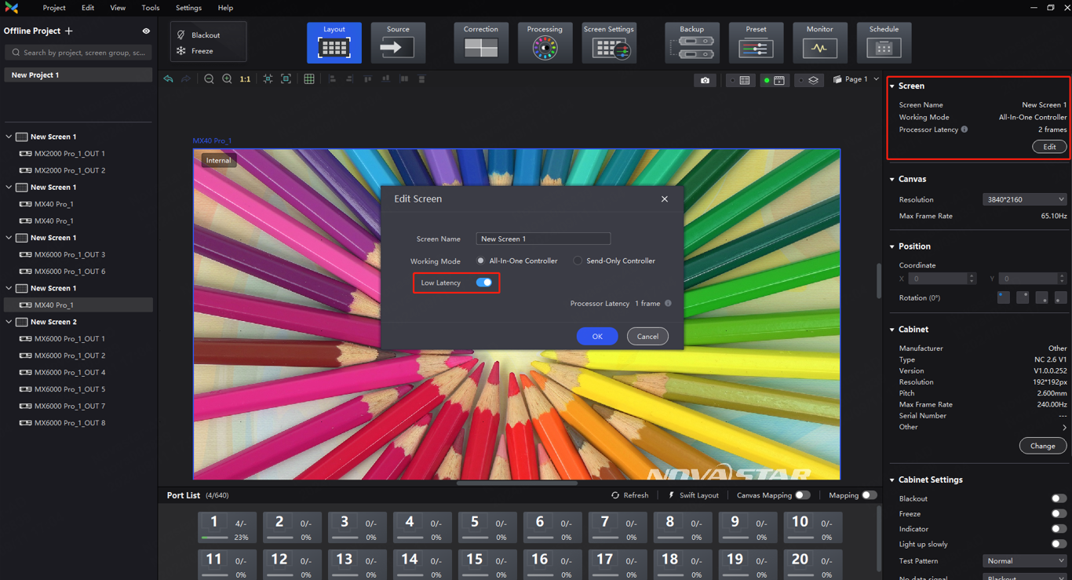Undo the last action in toolbar
Screen dimensions: 1072x580
pyautogui.click(x=168, y=79)
